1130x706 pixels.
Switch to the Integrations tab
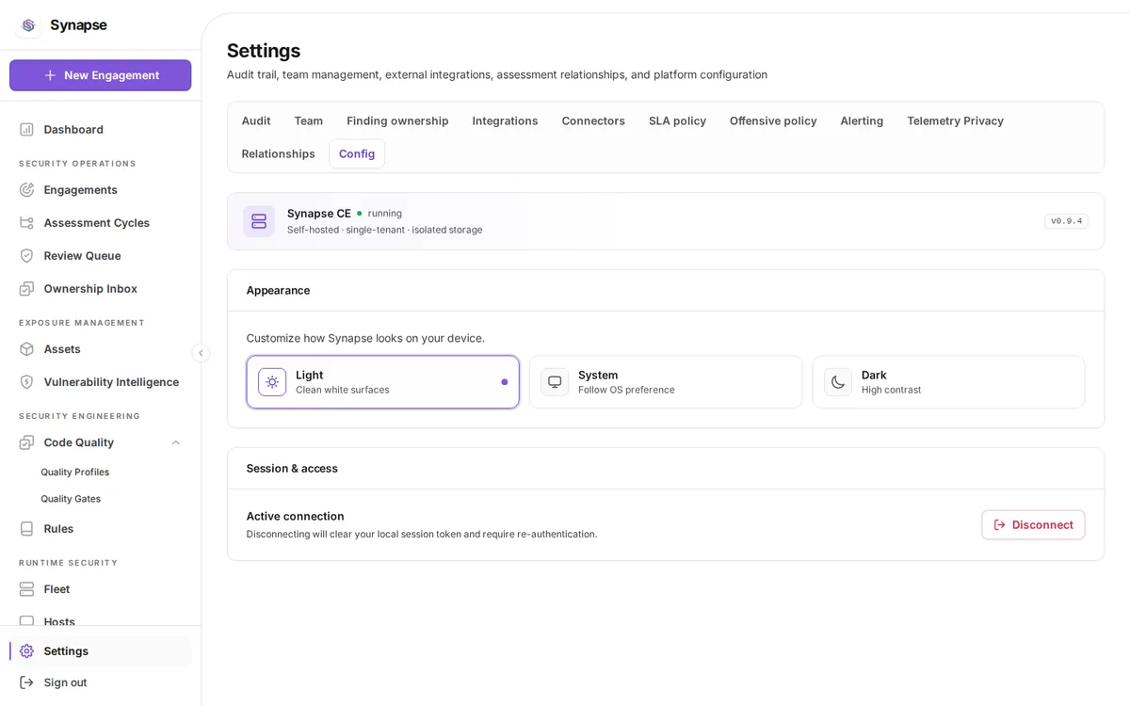coord(506,120)
